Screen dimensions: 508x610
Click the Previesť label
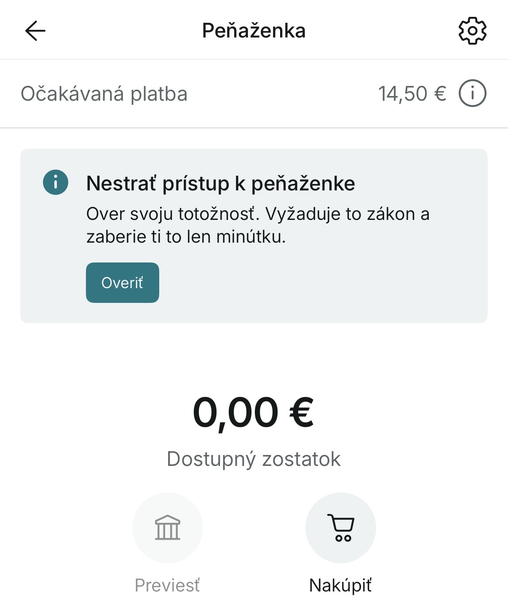pos(167,585)
